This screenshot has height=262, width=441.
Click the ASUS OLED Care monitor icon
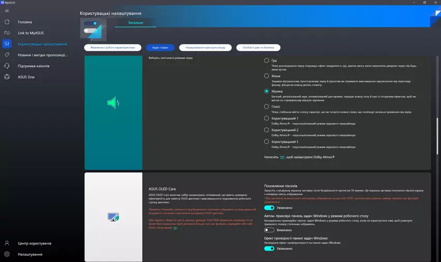[113, 217]
